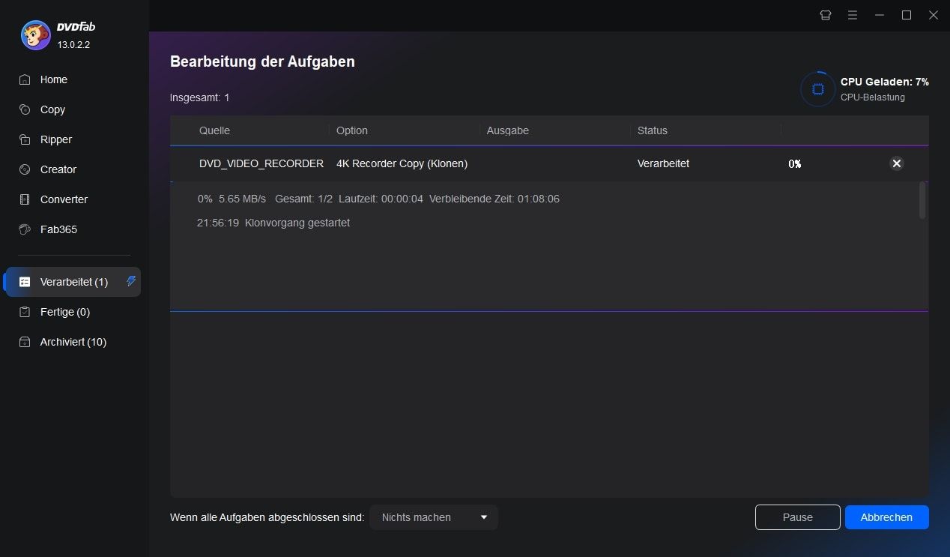Click the 'Gesamt: 1/2' text
This screenshot has width=950, height=557.
(x=303, y=199)
